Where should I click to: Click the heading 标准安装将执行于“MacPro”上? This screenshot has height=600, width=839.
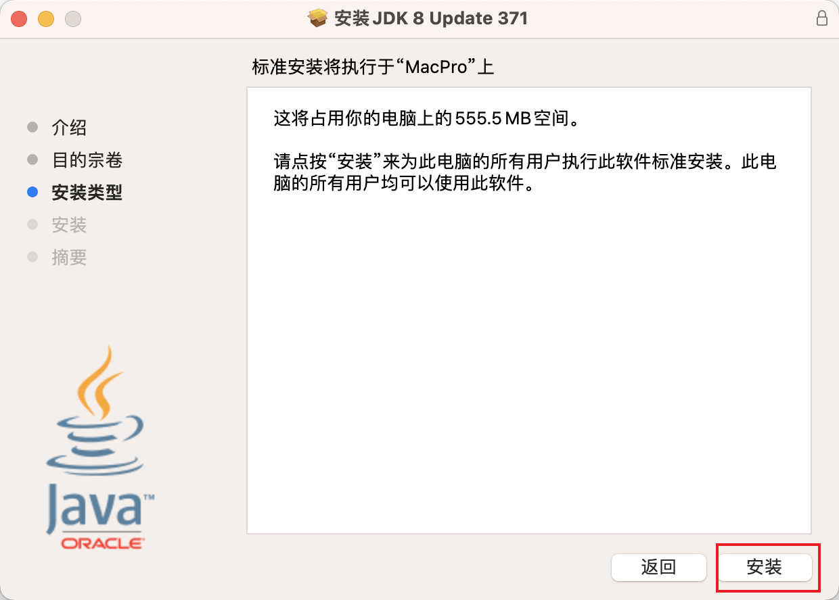click(373, 68)
